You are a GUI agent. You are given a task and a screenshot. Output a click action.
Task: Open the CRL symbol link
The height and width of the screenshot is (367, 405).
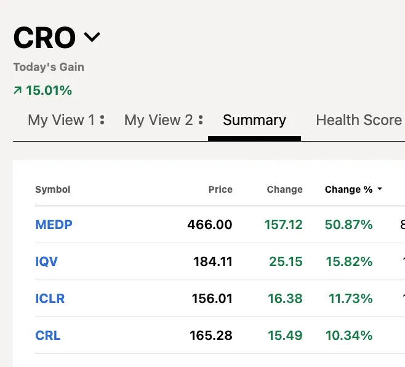tap(48, 336)
